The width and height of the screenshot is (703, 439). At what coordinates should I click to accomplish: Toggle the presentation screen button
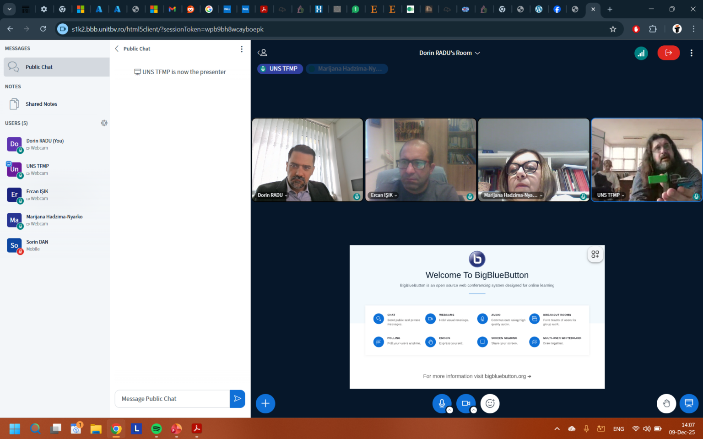689,403
